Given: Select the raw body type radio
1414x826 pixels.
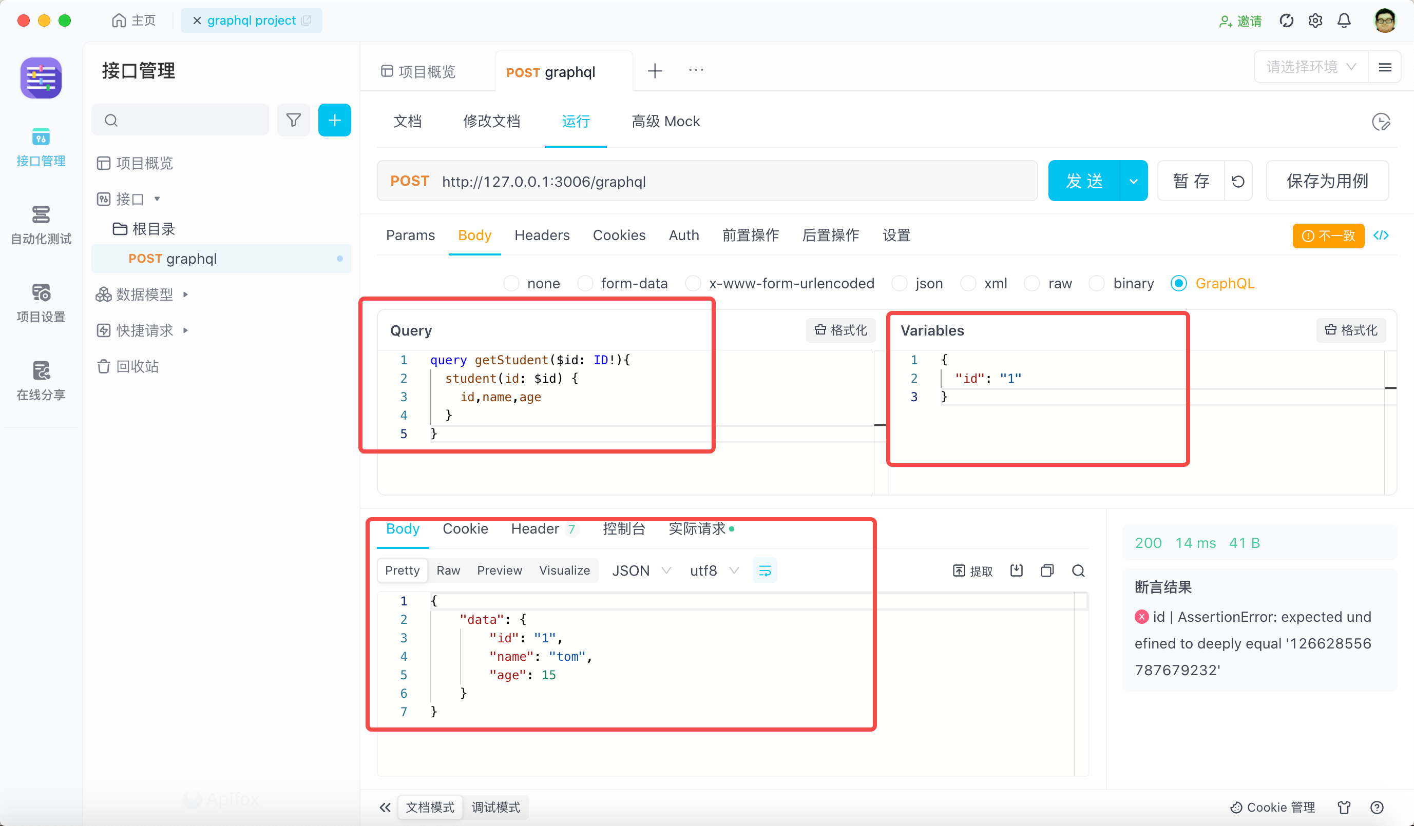Looking at the screenshot, I should [x=1032, y=283].
